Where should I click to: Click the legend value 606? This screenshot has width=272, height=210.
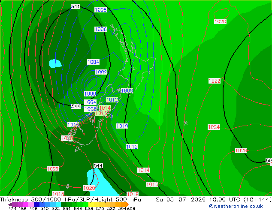[x=131, y=208]
